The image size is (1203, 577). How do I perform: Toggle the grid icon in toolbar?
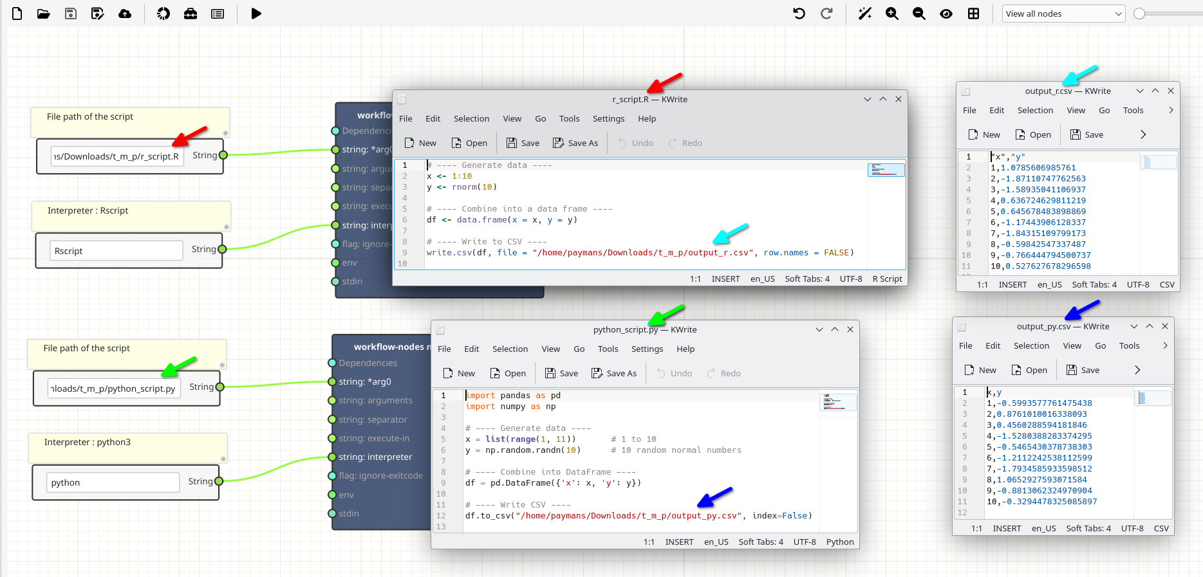click(973, 14)
